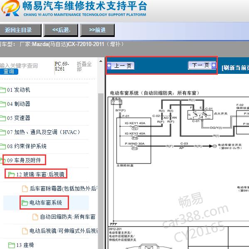Click the IG KEY1 40A fuse label
The image size is (249, 249).
tap(135, 123)
